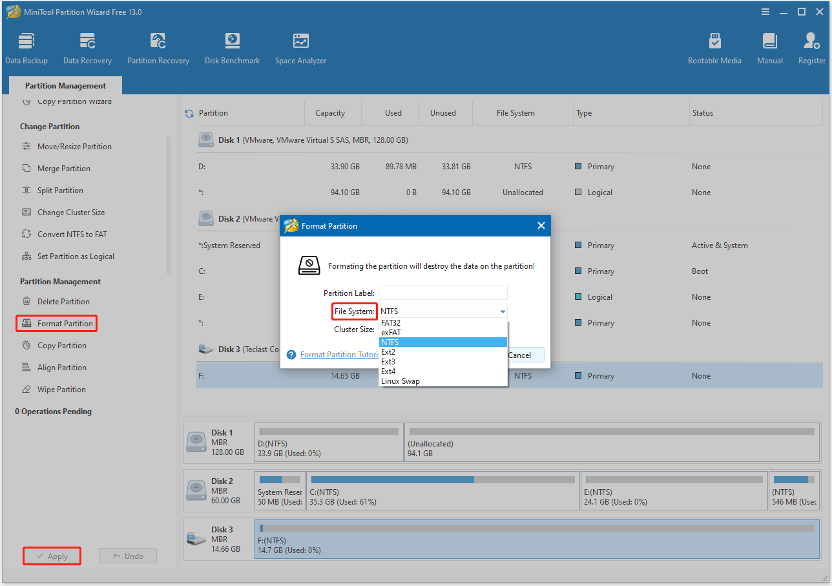
Task: Create Bootable Media
Action: (x=714, y=45)
